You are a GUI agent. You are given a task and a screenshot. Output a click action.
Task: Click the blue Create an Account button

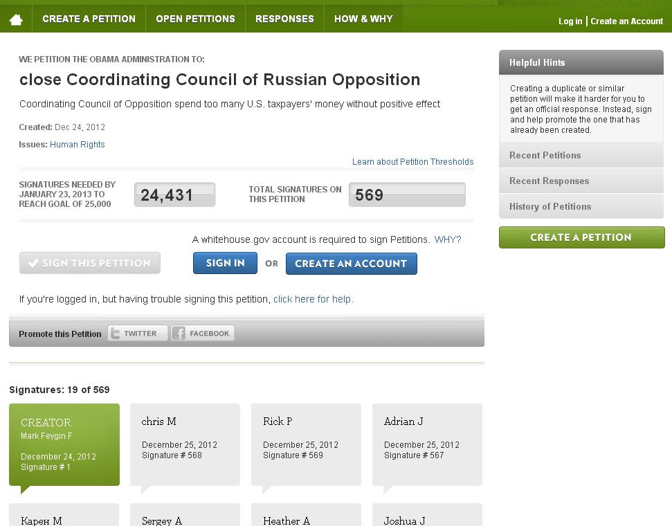coord(352,263)
